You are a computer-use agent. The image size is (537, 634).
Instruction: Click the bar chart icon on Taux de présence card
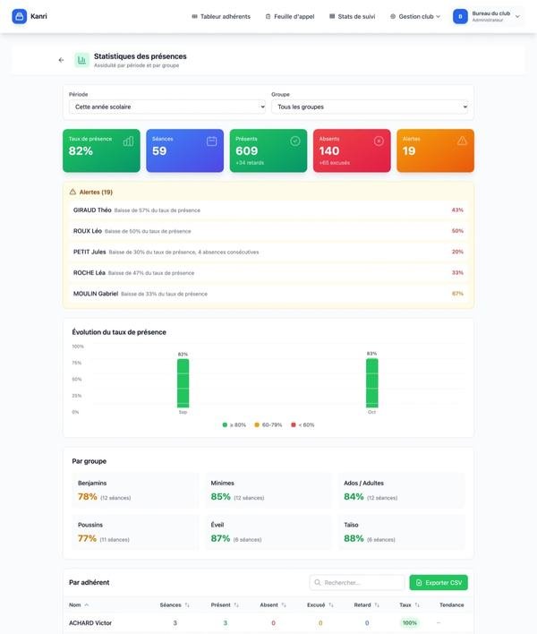coord(128,141)
